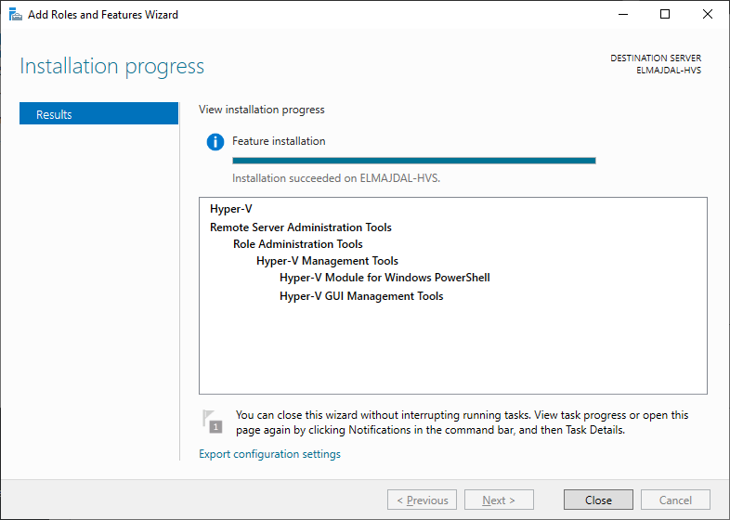Open Export configuration settings link
The width and height of the screenshot is (730, 520).
tap(269, 454)
